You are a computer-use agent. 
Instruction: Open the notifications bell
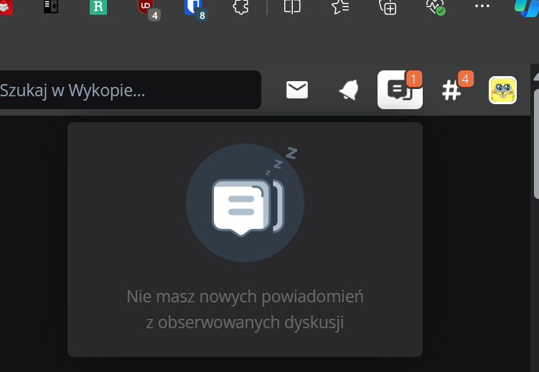click(349, 90)
